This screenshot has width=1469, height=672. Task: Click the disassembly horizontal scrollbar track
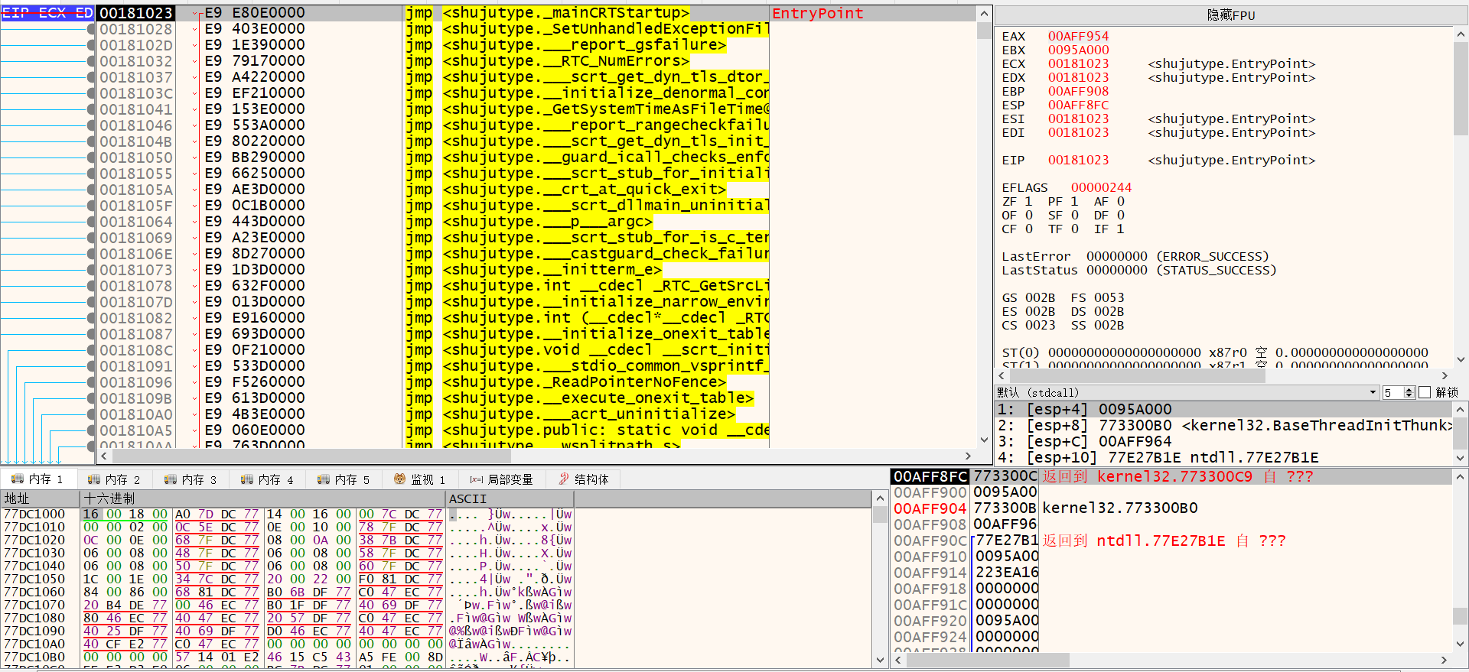click(536, 456)
